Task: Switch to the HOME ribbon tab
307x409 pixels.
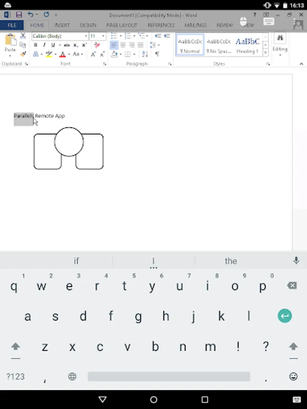Action: [x=37, y=25]
